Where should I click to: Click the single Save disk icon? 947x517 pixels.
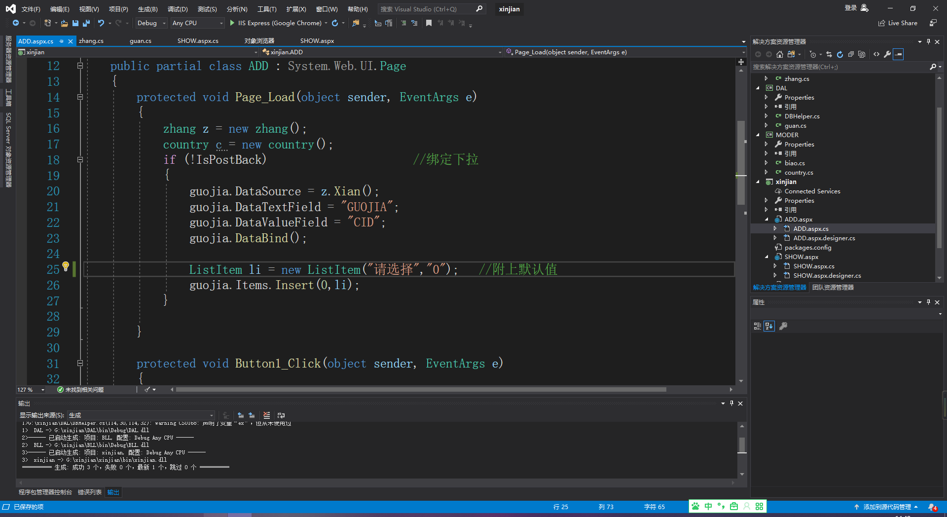click(75, 23)
